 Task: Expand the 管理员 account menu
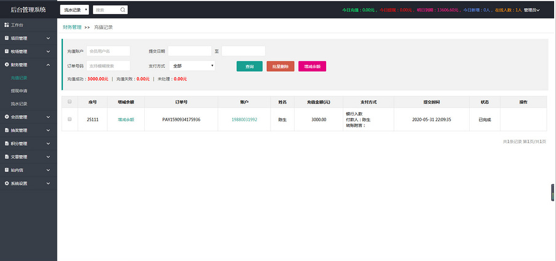[x=531, y=10]
